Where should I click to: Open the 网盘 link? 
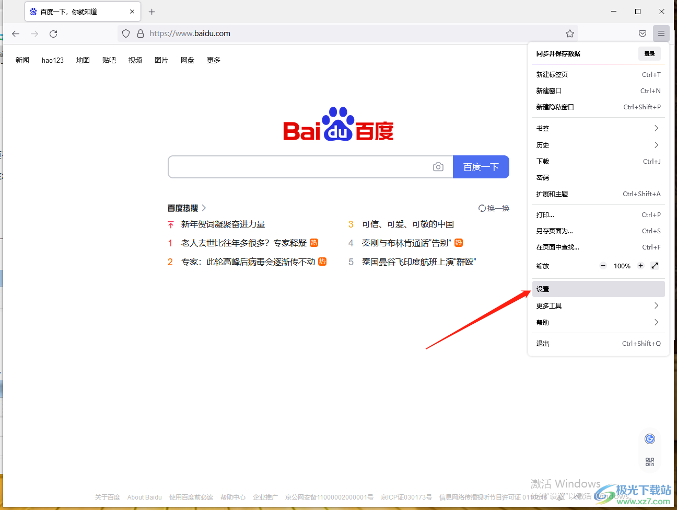point(188,60)
